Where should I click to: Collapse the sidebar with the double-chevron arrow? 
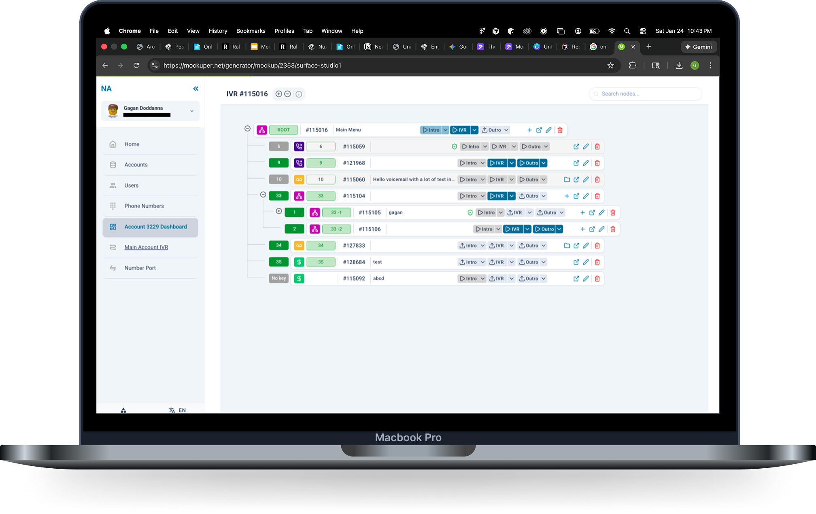[x=196, y=88]
